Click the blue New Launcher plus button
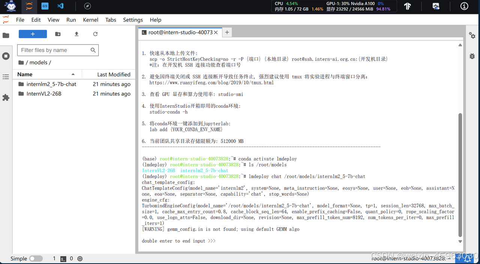The image size is (480, 264). pyautogui.click(x=33, y=34)
